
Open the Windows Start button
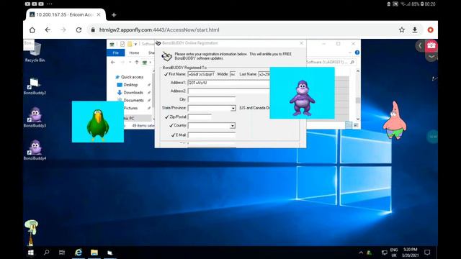point(30,253)
